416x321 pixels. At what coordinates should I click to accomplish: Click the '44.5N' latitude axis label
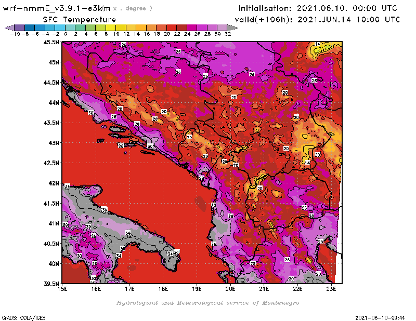[x=51, y=83]
